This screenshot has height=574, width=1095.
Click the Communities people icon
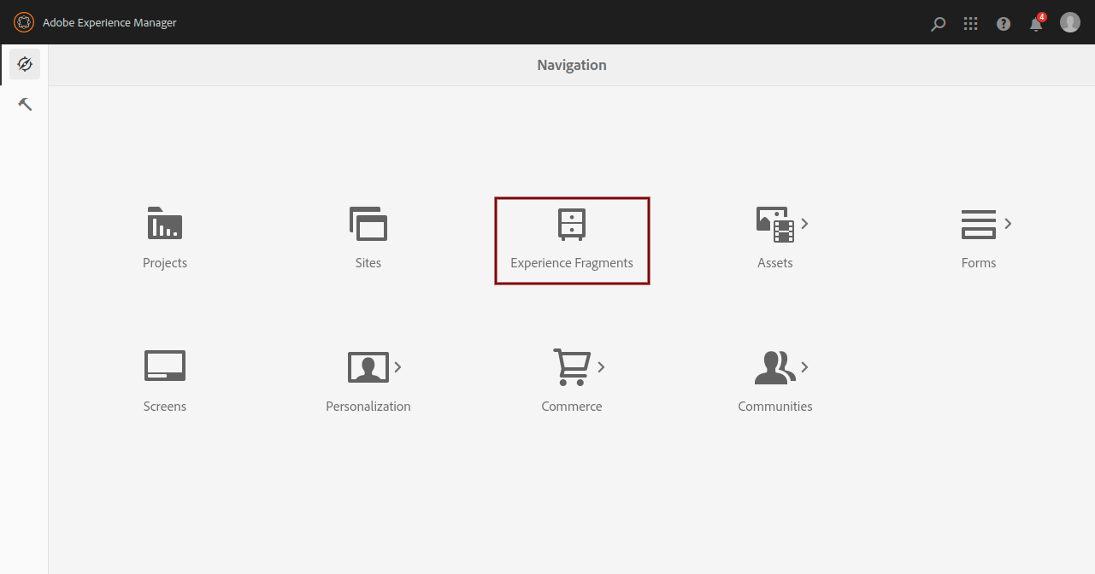click(774, 367)
